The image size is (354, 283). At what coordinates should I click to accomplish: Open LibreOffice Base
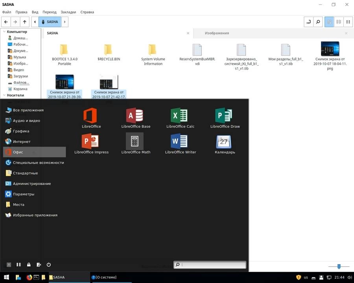(x=136, y=118)
